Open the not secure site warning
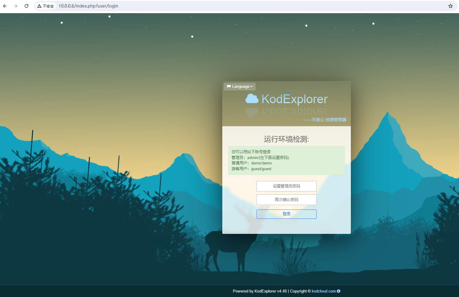 pos(46,6)
